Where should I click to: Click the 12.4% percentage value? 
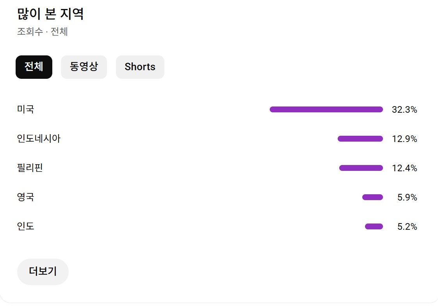404,169
